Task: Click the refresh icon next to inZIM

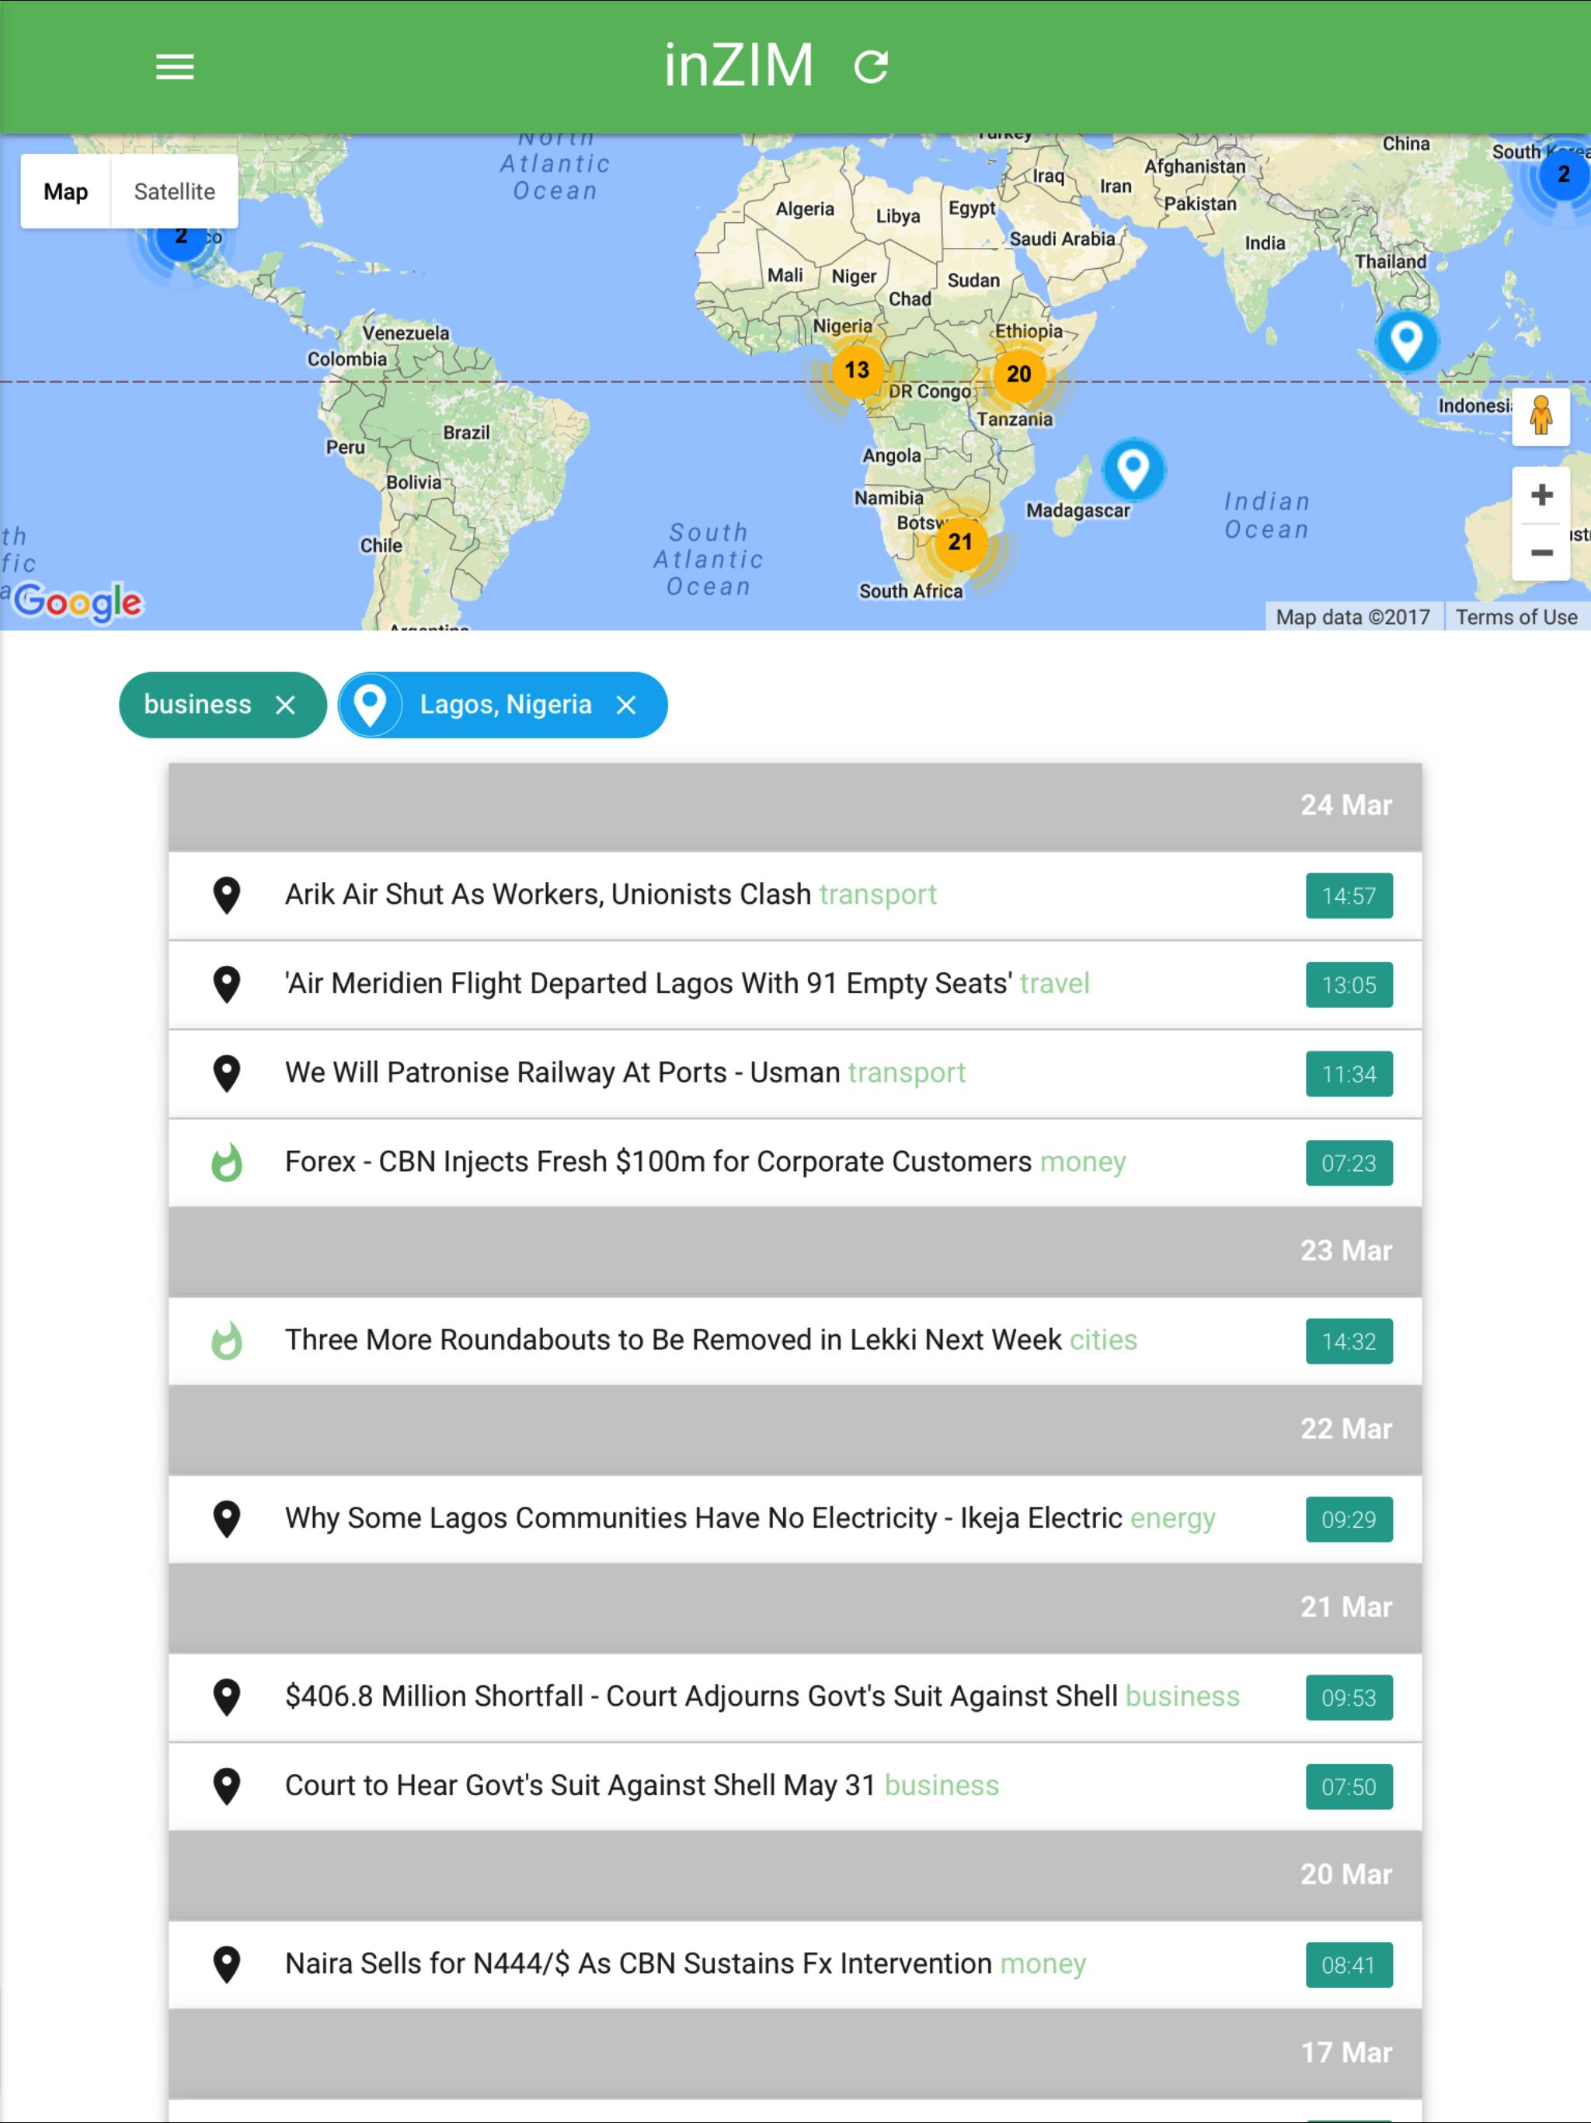Action: click(872, 67)
